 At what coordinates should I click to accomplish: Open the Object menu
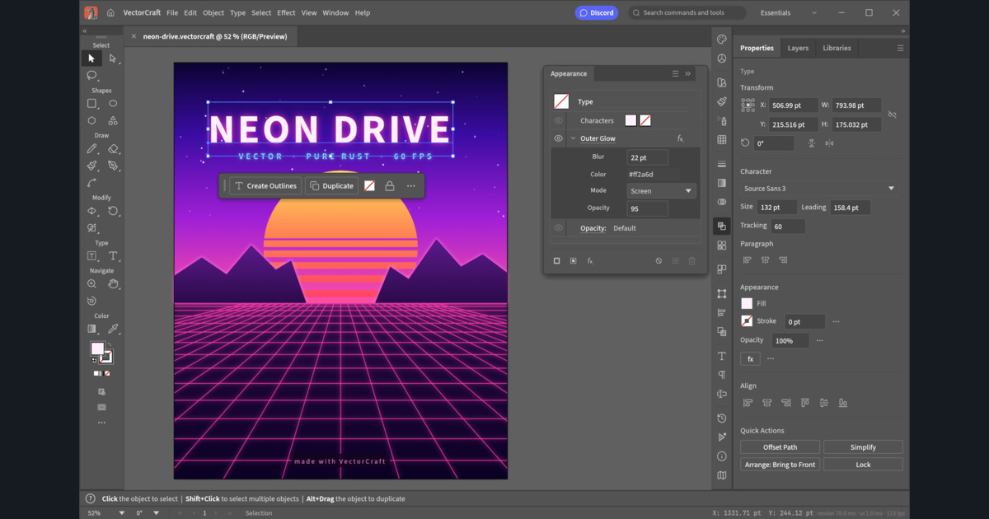coord(213,13)
